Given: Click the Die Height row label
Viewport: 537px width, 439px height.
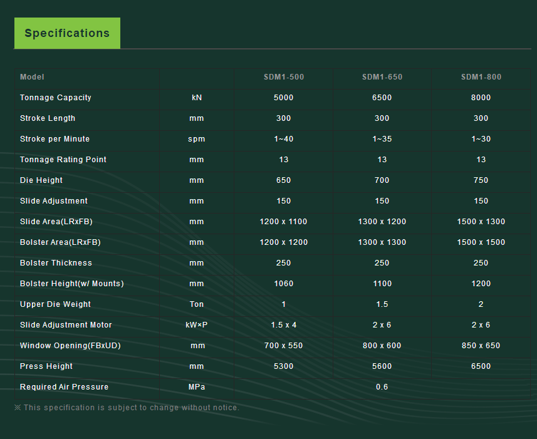Looking at the screenshot, I should (41, 180).
